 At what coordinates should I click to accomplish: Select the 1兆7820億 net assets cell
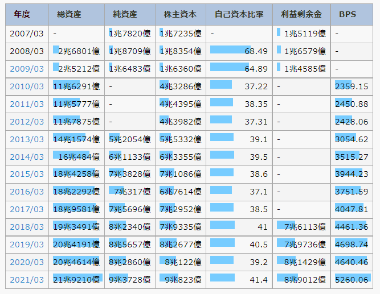(130, 34)
